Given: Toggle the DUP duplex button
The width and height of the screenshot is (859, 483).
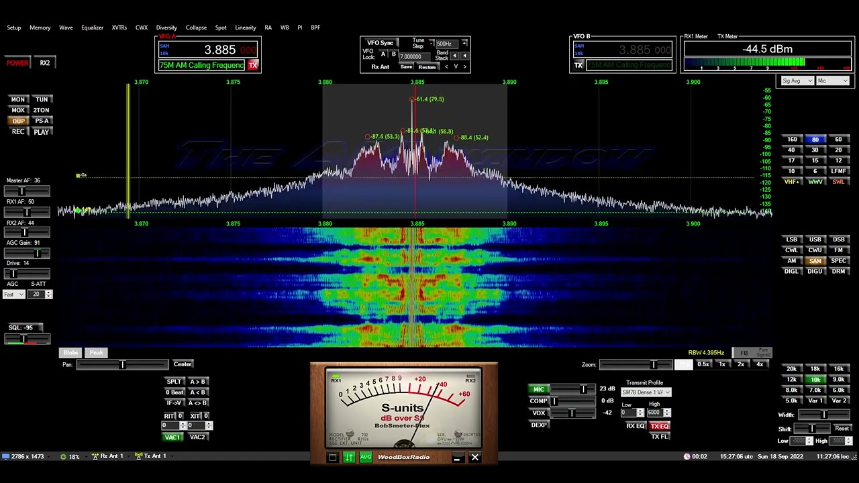Looking at the screenshot, I should pyautogui.click(x=18, y=121).
